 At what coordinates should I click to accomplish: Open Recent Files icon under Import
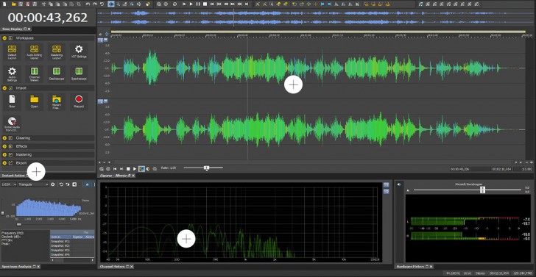coord(57,102)
